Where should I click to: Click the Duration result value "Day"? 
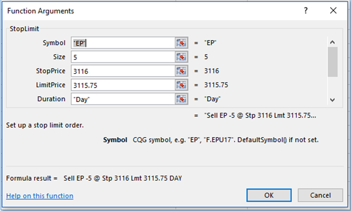tap(212, 99)
